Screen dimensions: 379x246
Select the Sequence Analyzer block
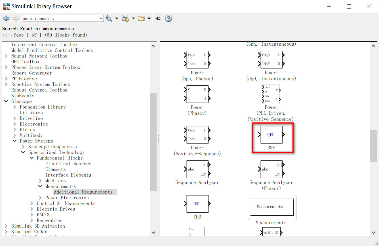click(x=197, y=169)
